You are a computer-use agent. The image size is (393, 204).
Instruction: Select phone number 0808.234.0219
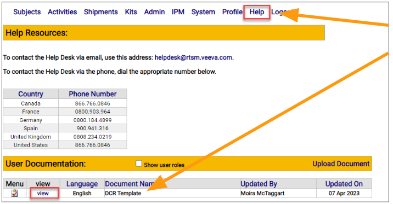(92, 137)
